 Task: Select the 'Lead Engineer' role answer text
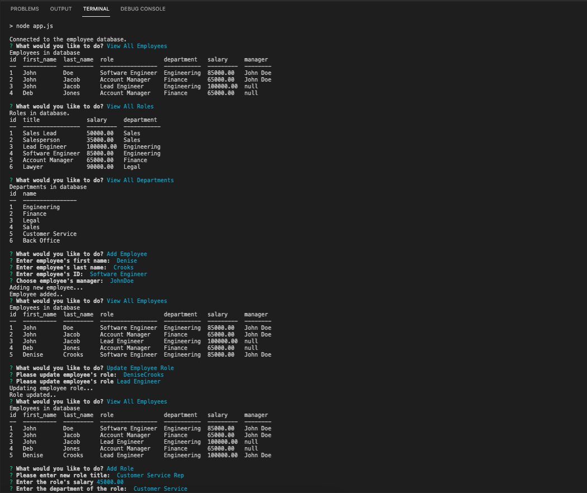(139, 381)
